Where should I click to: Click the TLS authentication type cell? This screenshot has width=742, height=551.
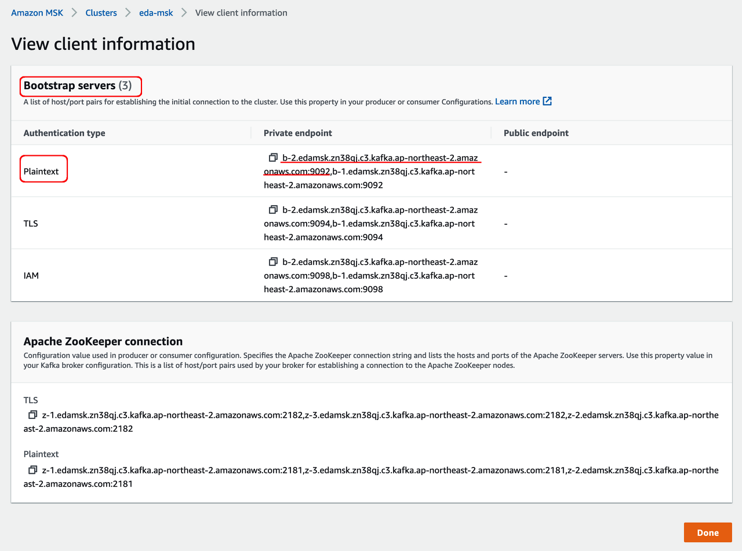click(31, 223)
